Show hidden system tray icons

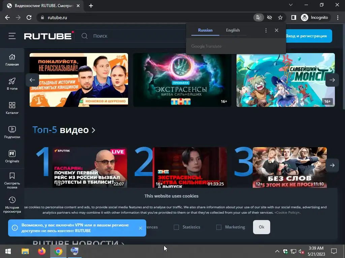click(277, 251)
